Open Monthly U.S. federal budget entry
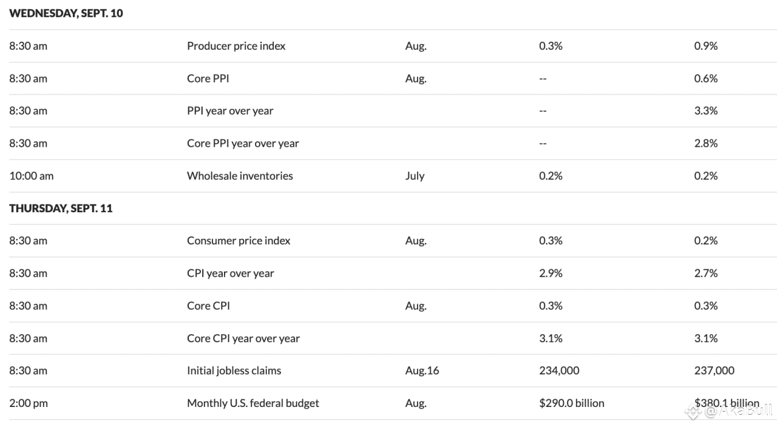The image size is (777, 427). pyautogui.click(x=253, y=403)
